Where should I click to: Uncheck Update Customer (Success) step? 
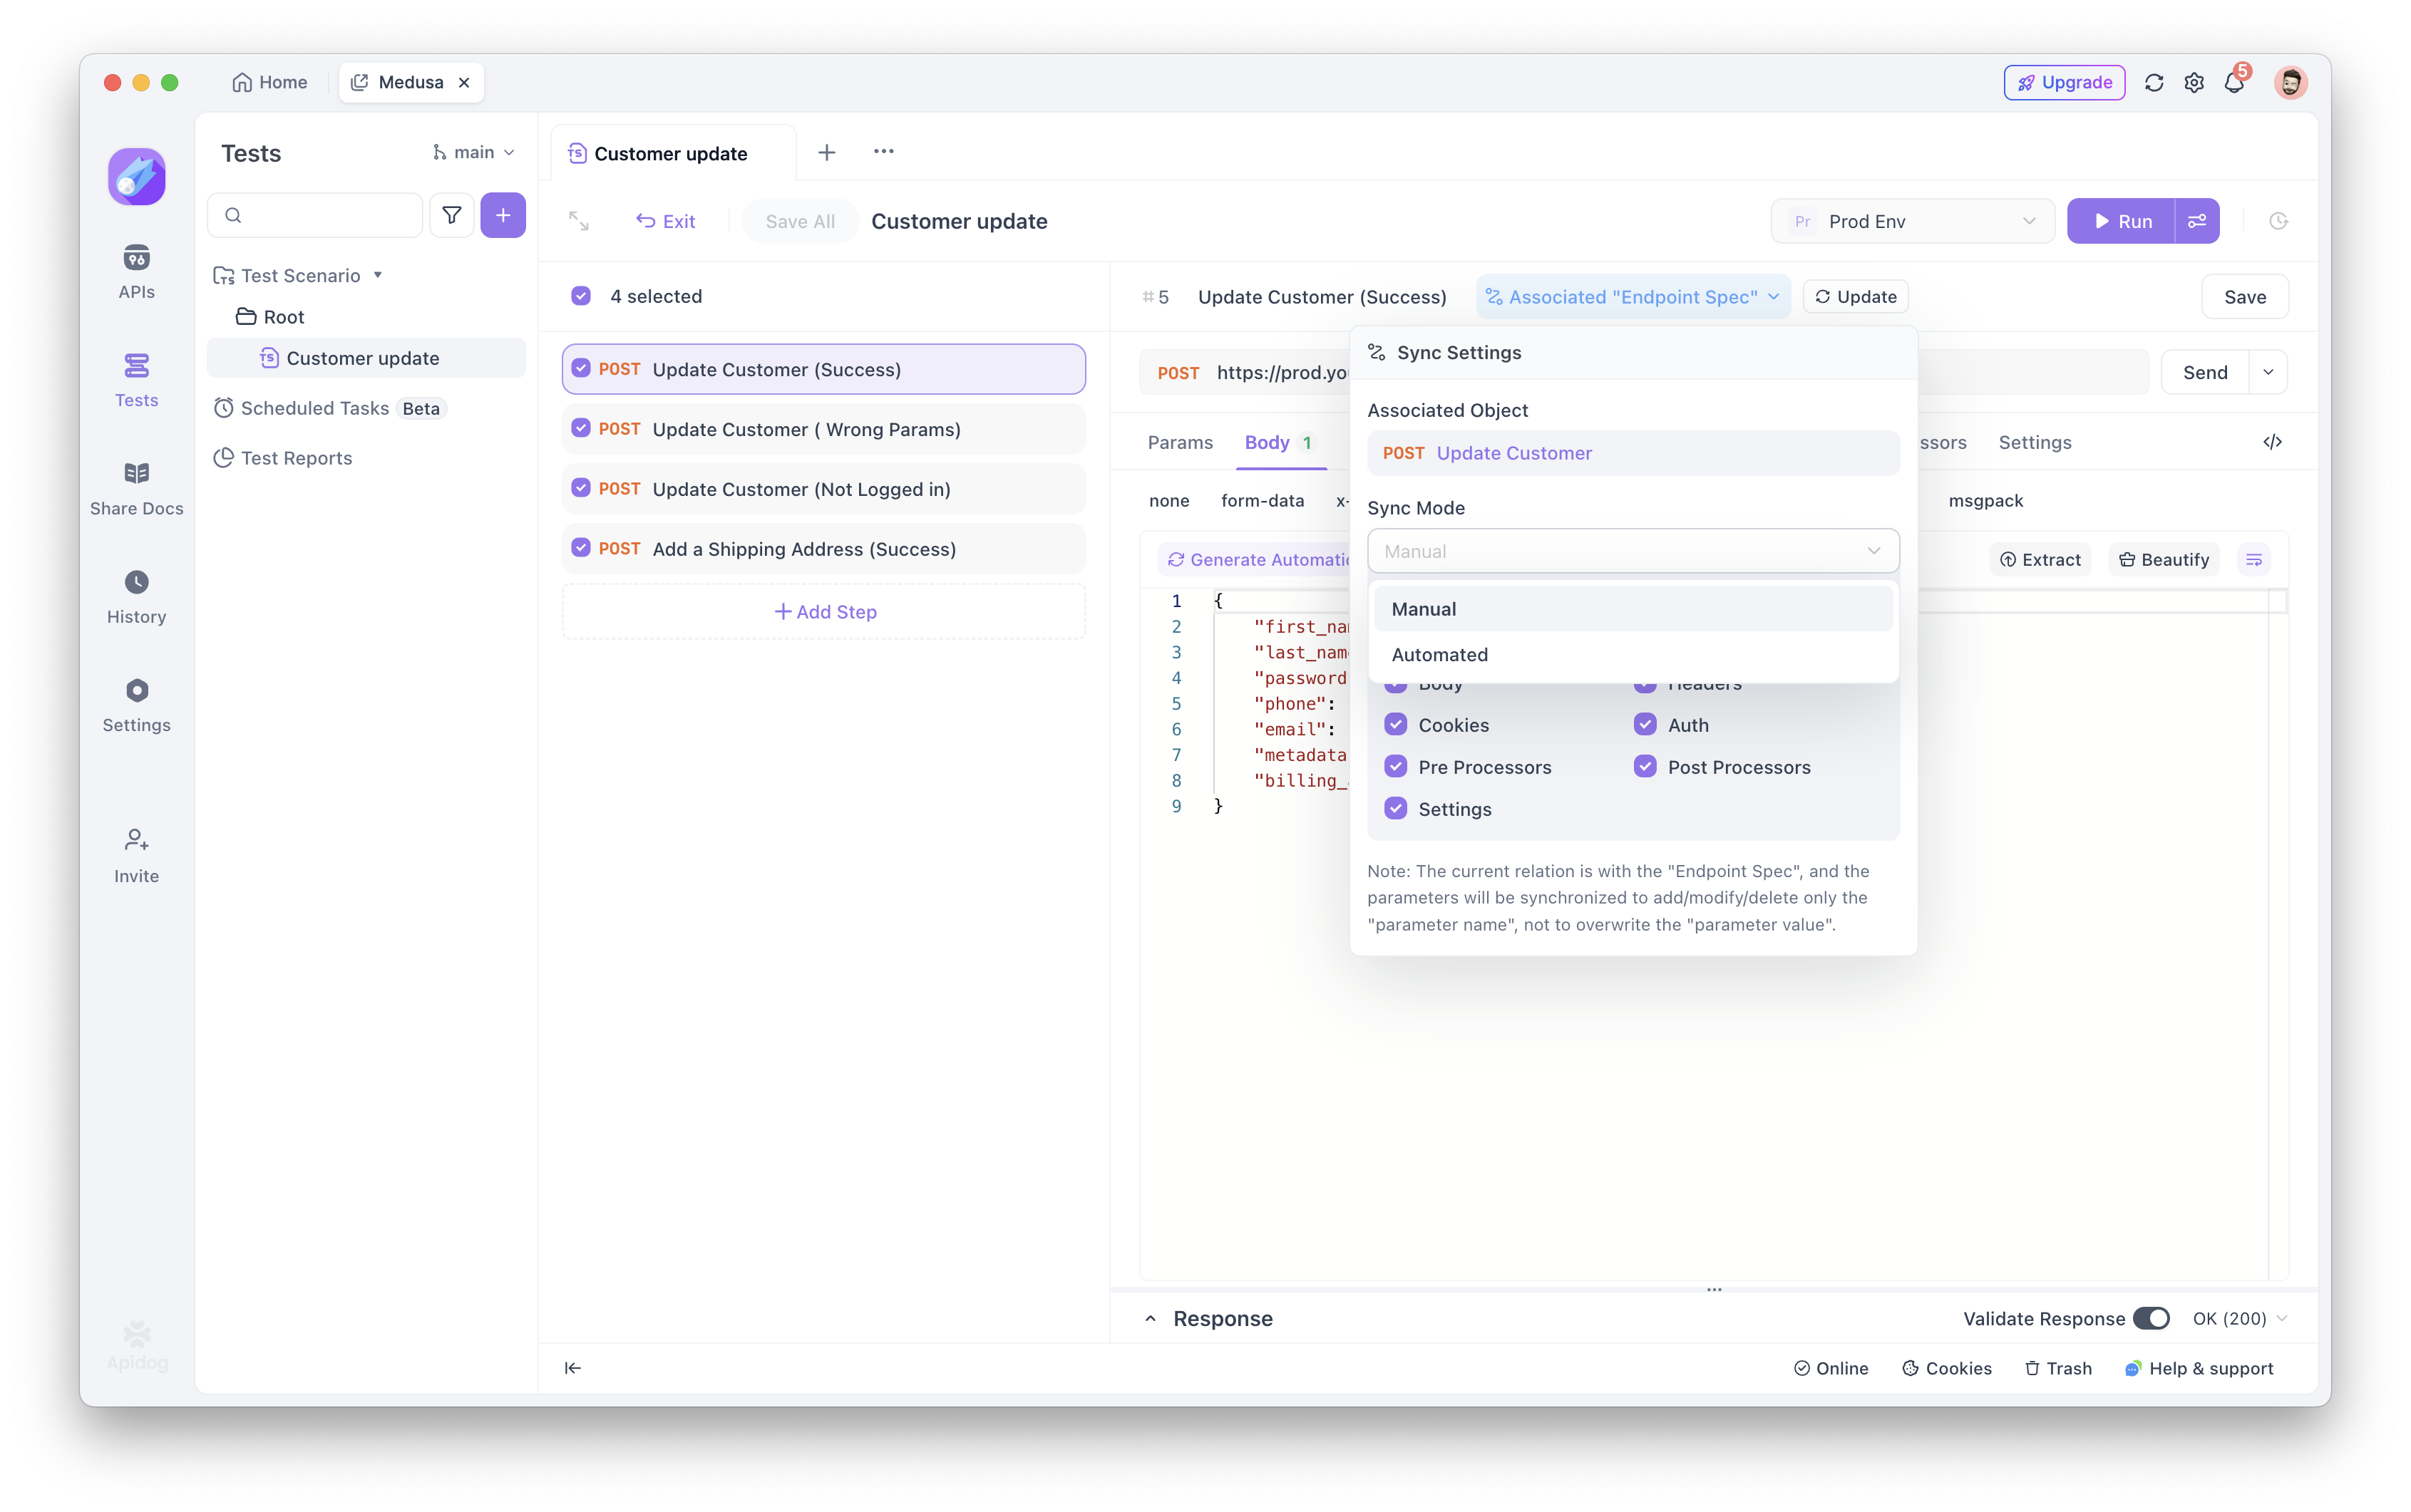(x=581, y=369)
